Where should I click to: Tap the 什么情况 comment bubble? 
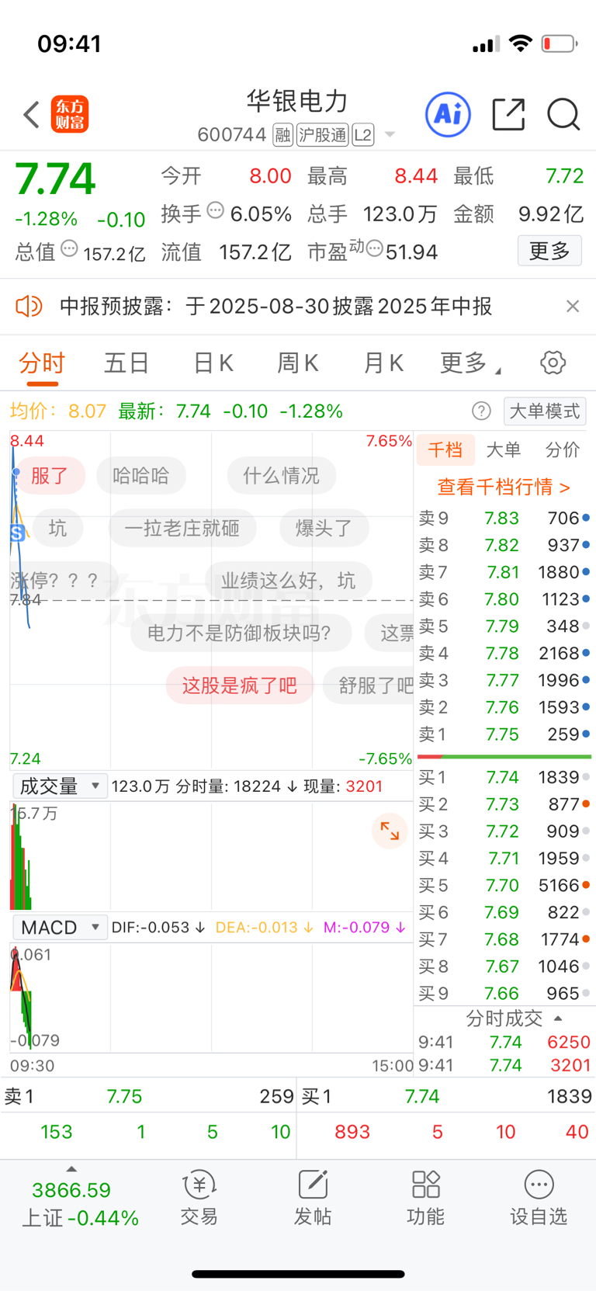[281, 476]
